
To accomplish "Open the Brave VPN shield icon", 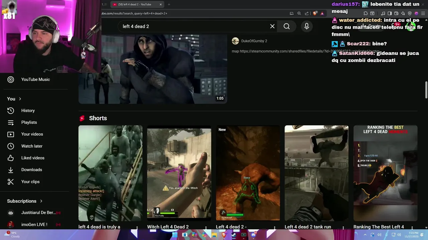I will click(410, 13).
